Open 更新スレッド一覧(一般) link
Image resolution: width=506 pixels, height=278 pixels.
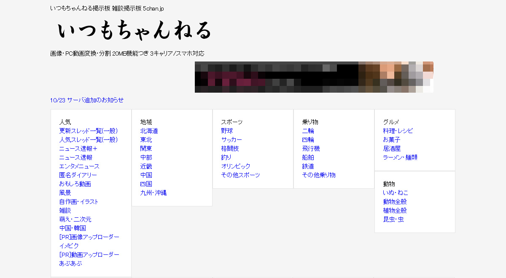[89, 131]
